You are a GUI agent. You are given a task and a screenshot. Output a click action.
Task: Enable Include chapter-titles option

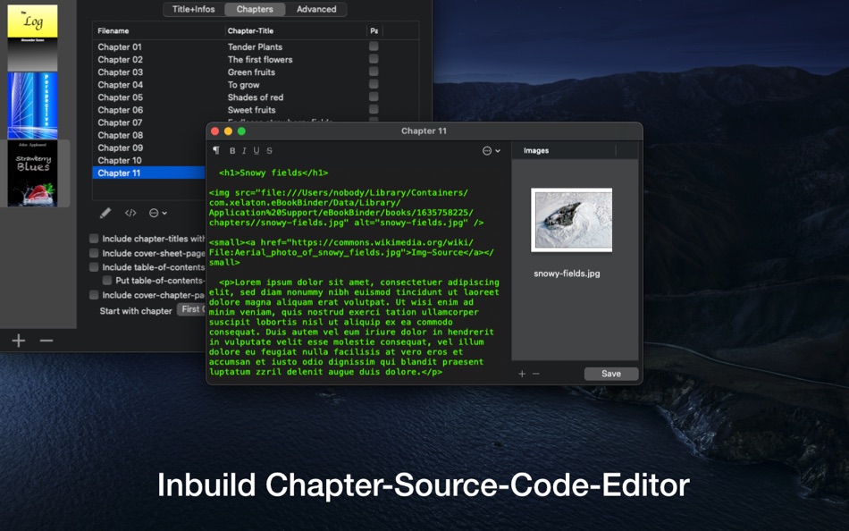click(x=94, y=239)
